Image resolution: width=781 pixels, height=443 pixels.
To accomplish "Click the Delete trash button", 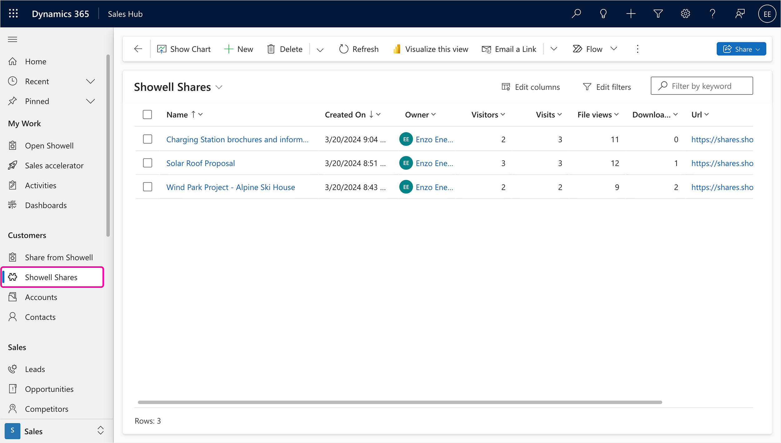I will pos(285,49).
